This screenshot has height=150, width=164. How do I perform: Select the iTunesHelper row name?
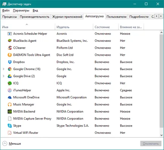[22, 90]
